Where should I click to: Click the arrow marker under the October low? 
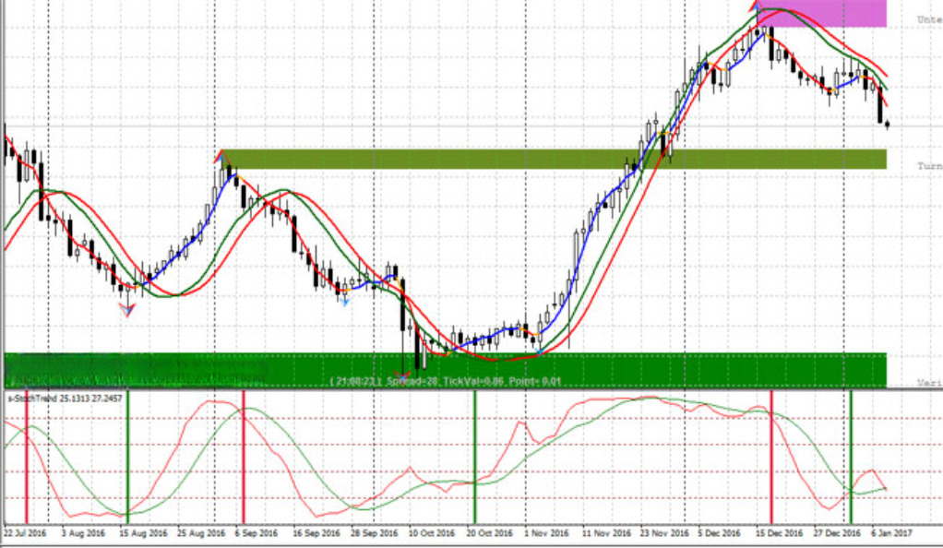pos(400,375)
